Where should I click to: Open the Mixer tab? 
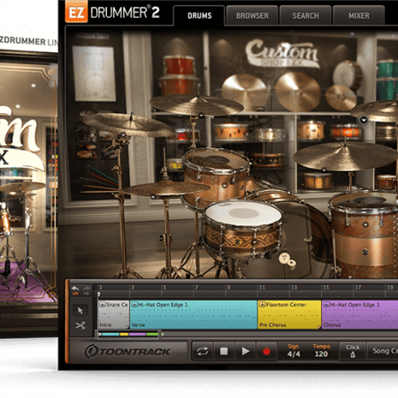point(359,16)
